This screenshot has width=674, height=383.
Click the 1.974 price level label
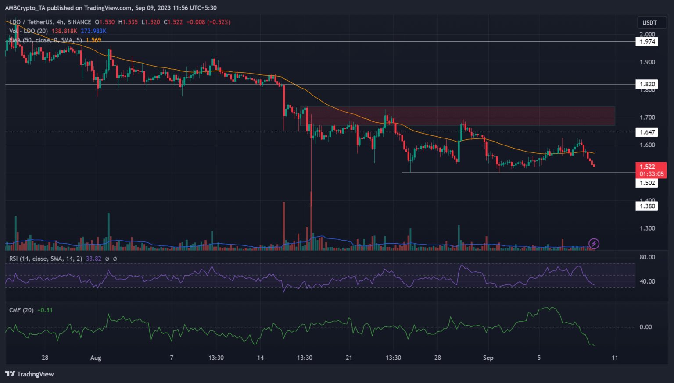click(647, 42)
